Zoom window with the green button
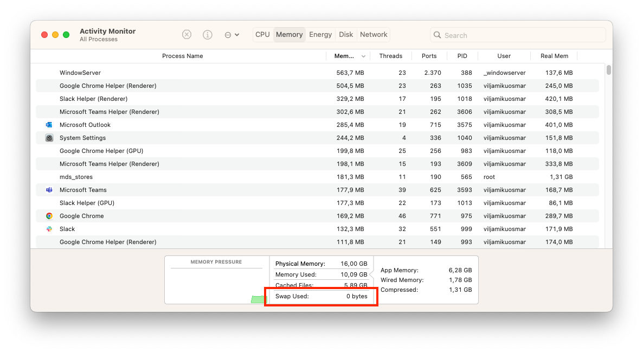This screenshot has height=352, width=643. [x=66, y=35]
